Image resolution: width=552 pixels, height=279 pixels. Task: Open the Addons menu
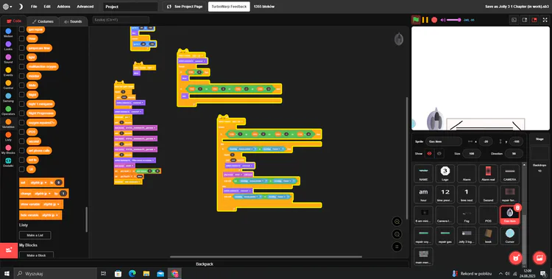(64, 7)
